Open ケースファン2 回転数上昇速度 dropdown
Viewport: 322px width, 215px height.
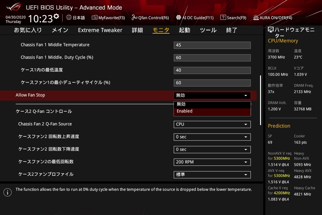click(212, 137)
